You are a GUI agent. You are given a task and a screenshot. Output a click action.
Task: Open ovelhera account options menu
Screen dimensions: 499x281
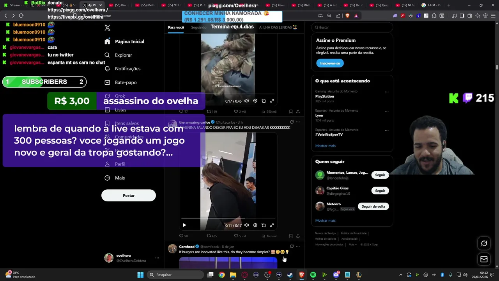tap(157, 258)
